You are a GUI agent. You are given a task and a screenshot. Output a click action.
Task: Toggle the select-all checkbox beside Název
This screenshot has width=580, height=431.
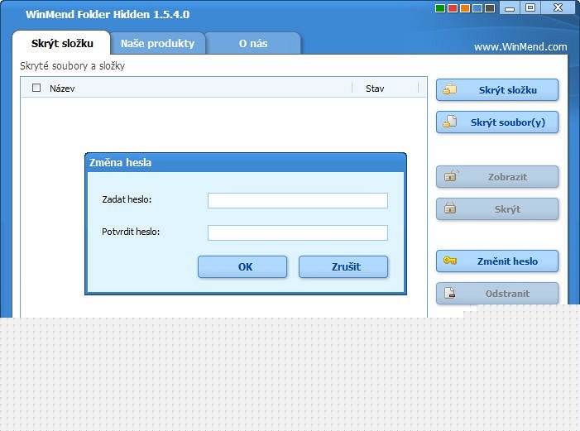[36, 88]
